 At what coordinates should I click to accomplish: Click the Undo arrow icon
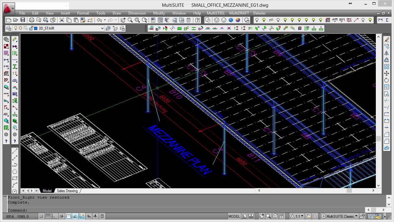coord(99,20)
